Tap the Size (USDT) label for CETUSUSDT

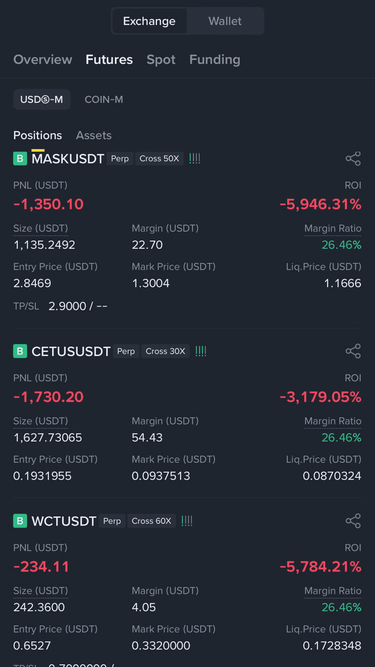click(40, 421)
